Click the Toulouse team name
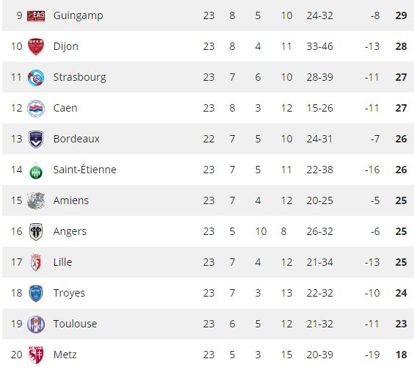The image size is (414, 370). pos(76,324)
